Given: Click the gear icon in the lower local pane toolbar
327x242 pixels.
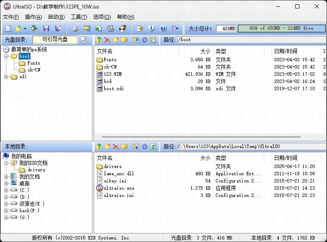Looking at the screenshot, I should pos(145,147).
